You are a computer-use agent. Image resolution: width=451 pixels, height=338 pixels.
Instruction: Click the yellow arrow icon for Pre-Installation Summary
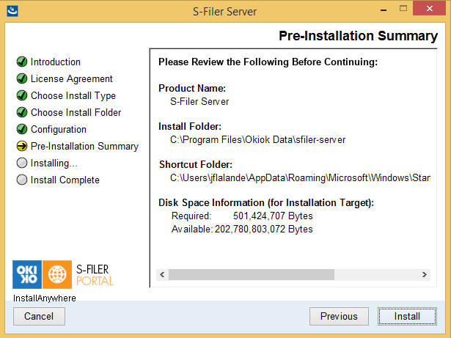22,146
